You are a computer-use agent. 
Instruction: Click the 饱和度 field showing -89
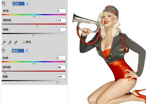tap(61, 67)
